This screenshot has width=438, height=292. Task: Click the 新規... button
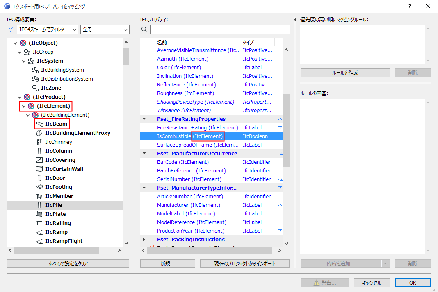point(167,264)
